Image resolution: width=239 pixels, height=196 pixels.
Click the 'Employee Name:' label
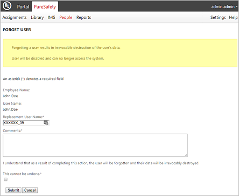coord(16,90)
